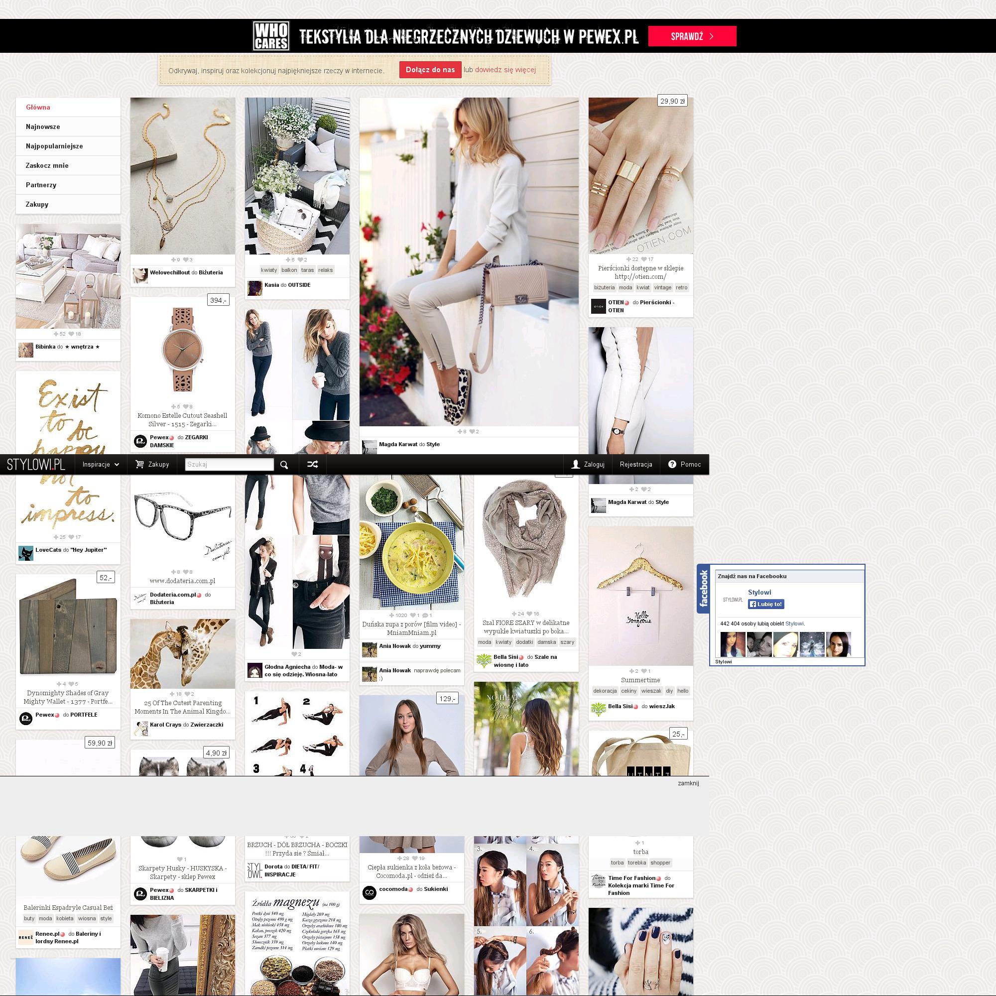The width and height of the screenshot is (996, 996).
Task: Click the STYLOWI.PL logo
Action: tap(36, 465)
